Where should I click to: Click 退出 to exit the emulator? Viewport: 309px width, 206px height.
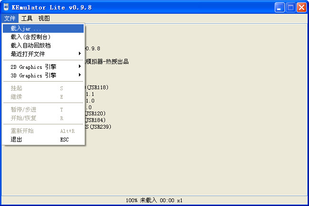(43, 140)
